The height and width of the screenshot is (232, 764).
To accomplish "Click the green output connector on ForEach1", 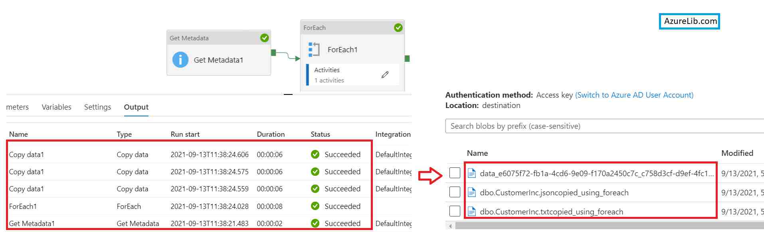I will pos(407,59).
